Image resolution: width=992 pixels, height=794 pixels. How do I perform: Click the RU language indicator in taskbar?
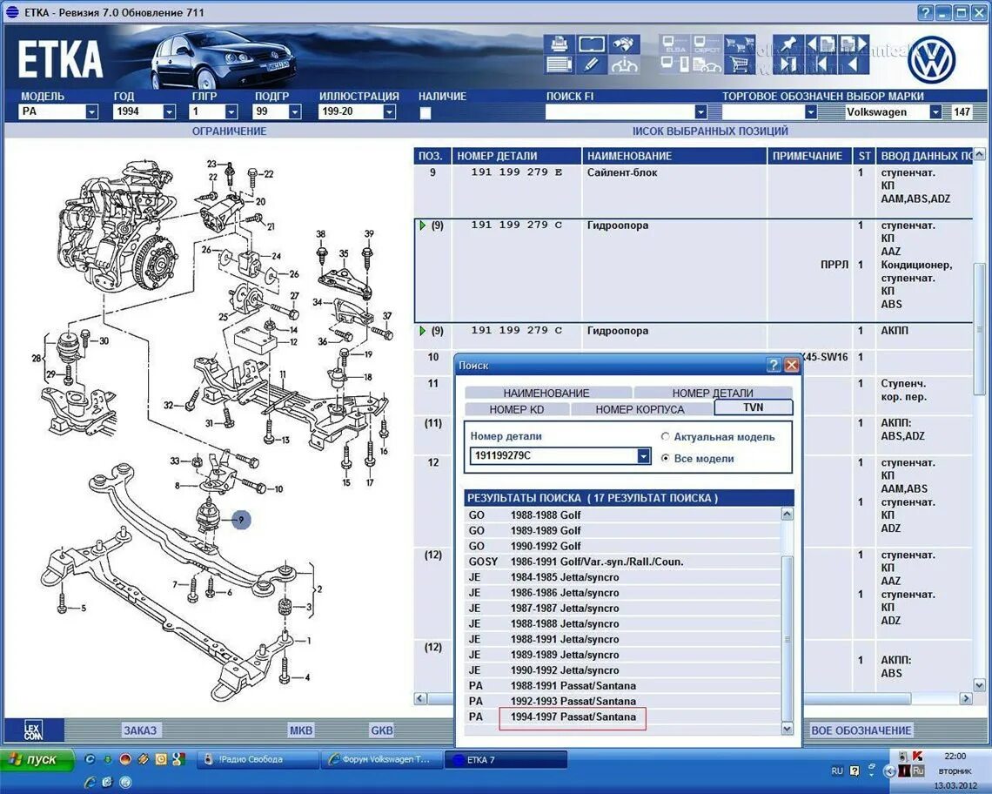point(837,770)
